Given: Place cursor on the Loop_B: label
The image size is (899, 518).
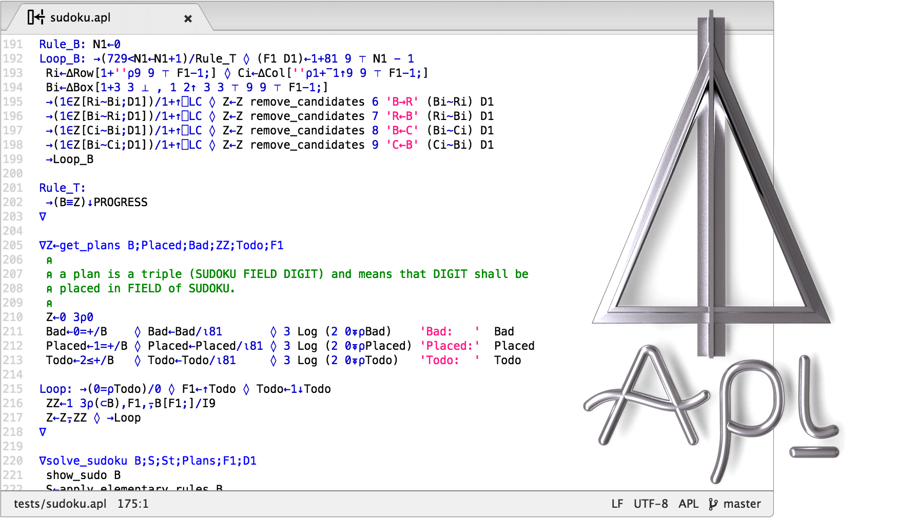Looking at the screenshot, I should (63, 58).
